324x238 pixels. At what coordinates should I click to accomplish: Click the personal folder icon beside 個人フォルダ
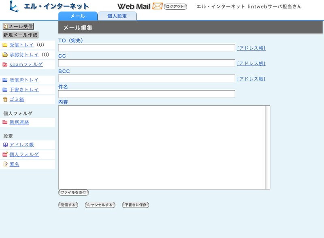tap(5, 154)
